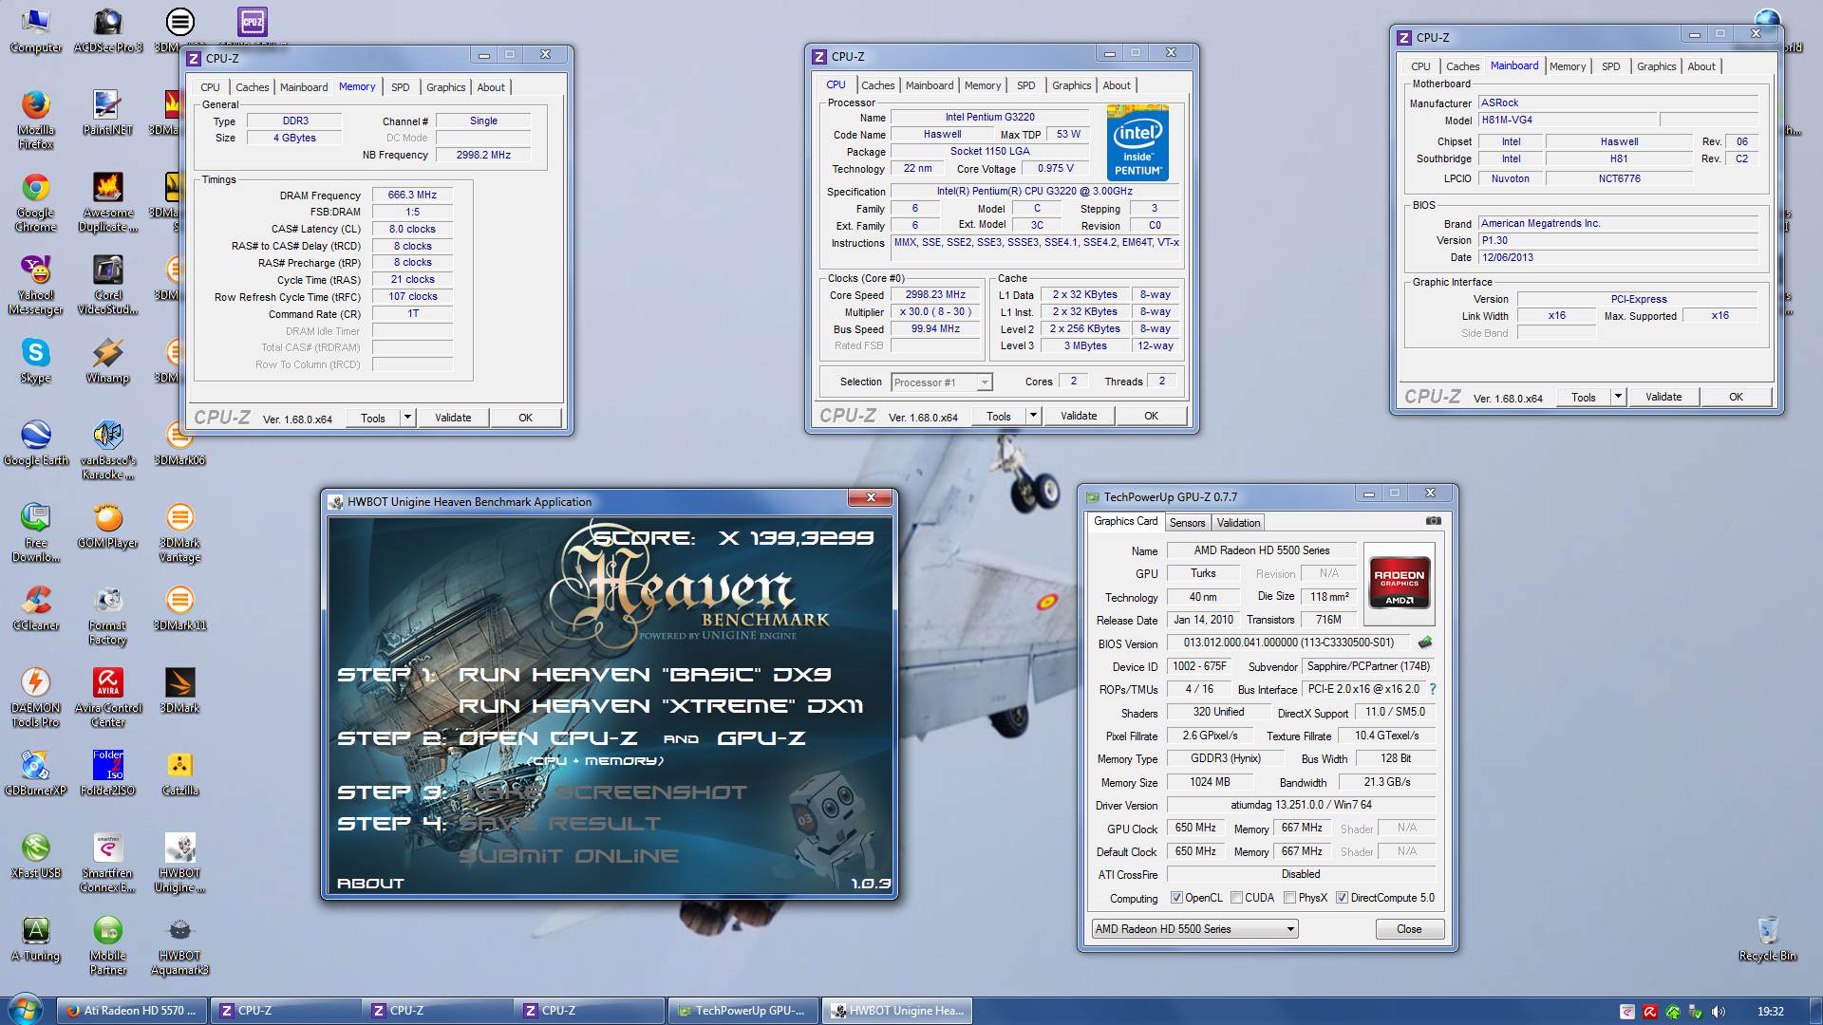Viewport: 1823px width, 1025px height.
Task: Click motherboard model H81M-VG4 field
Action: pos(1567,121)
